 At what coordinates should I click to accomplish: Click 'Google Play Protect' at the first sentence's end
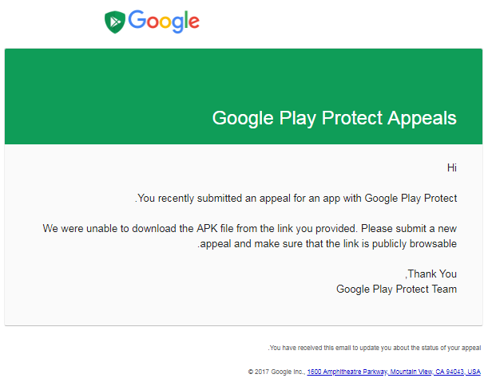pos(411,199)
